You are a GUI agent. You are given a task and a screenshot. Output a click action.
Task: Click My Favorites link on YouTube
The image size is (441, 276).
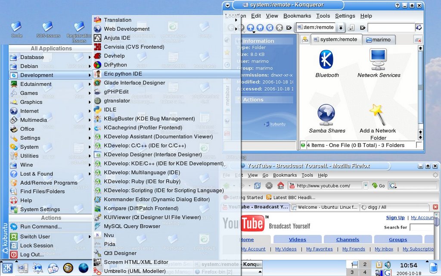coord(319,249)
